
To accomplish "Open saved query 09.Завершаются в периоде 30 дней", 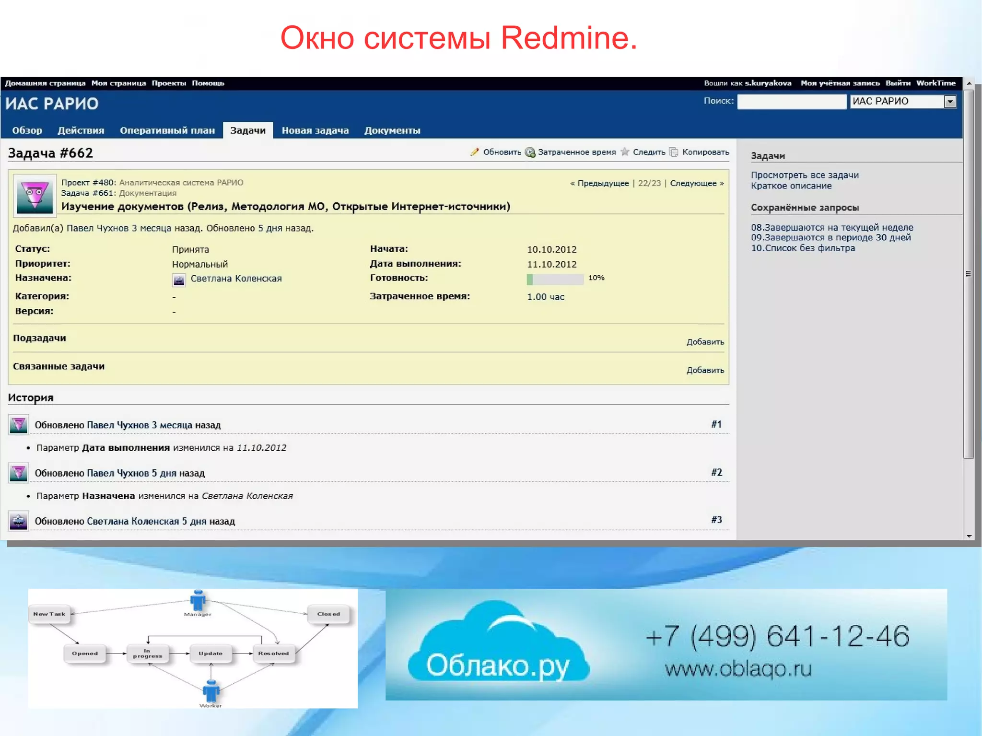I will coord(831,237).
